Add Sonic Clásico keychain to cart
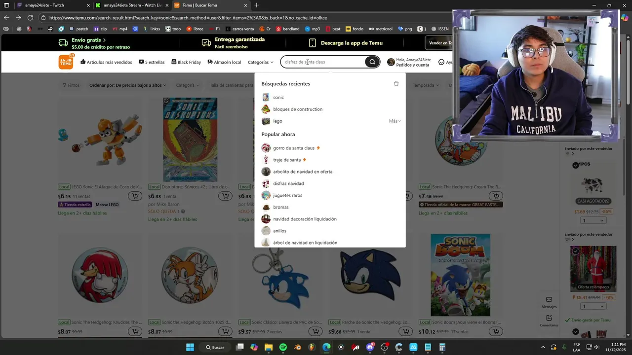The width and height of the screenshot is (632, 355). coord(316,331)
